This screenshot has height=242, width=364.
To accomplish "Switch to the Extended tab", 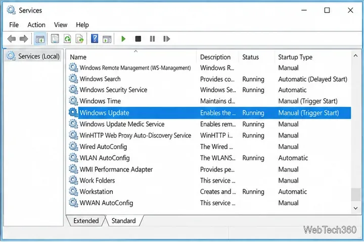I will coord(86,221).
